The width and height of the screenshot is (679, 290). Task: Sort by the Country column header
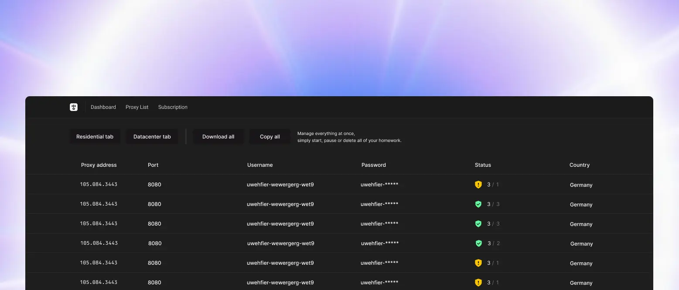pos(579,165)
